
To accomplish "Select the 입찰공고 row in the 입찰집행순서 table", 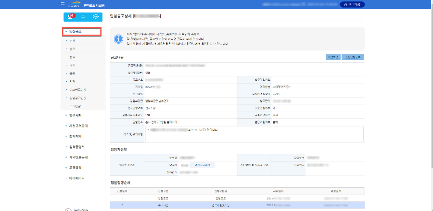I will 237,198.
